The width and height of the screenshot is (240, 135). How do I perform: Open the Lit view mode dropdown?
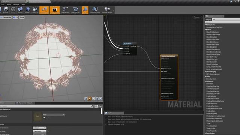[x=15, y=17]
